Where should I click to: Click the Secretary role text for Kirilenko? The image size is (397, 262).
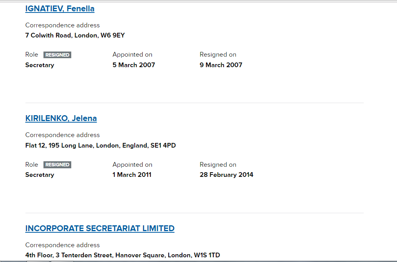tap(40, 175)
